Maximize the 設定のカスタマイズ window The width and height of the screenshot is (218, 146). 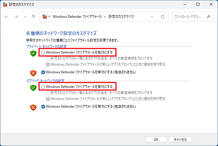[x=198, y=4]
